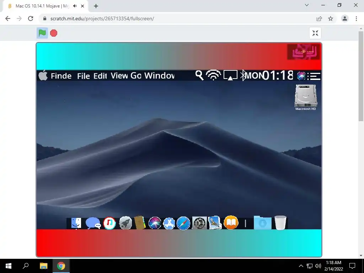Open Messages from the dock
Screen dimensions: 364x273
pos(93,223)
